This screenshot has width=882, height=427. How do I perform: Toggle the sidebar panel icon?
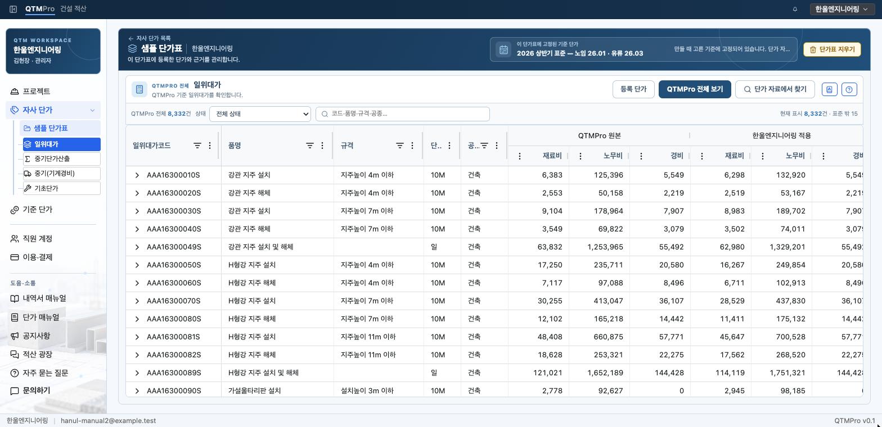[x=13, y=9]
